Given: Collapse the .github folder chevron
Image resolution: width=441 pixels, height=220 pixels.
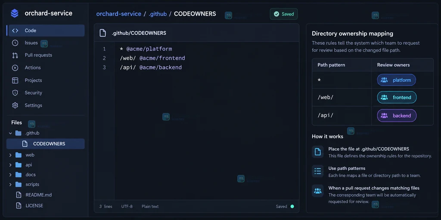Looking at the screenshot, I should [x=10, y=133].
